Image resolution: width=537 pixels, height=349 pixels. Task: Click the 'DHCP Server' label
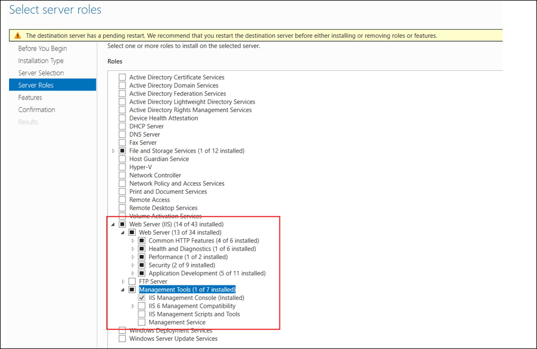pyautogui.click(x=146, y=127)
